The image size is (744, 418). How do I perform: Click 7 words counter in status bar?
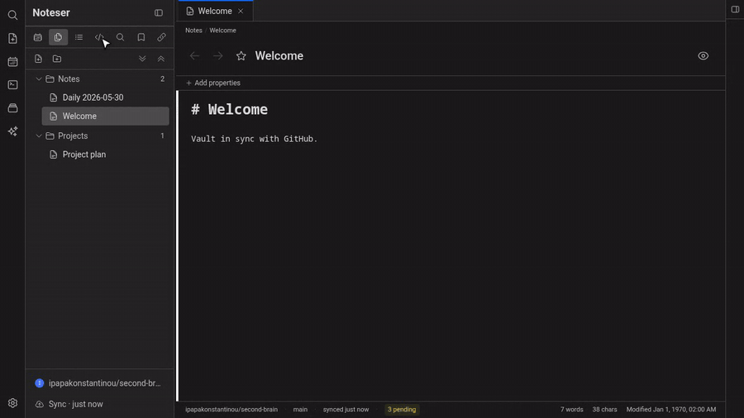tap(572, 410)
